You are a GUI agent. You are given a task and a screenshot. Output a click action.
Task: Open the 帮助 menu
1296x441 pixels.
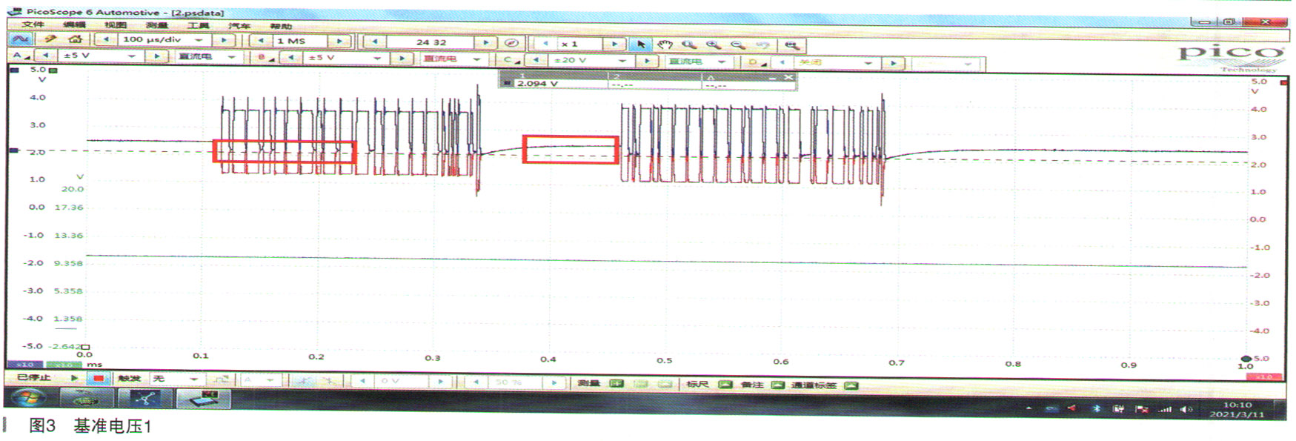281,27
